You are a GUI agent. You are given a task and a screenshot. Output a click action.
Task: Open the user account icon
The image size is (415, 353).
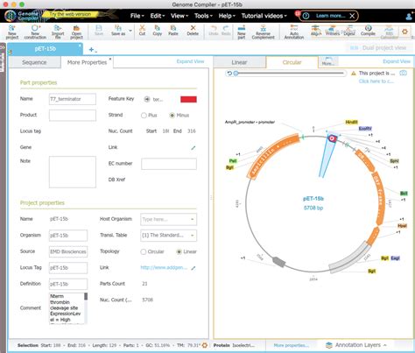point(410,17)
